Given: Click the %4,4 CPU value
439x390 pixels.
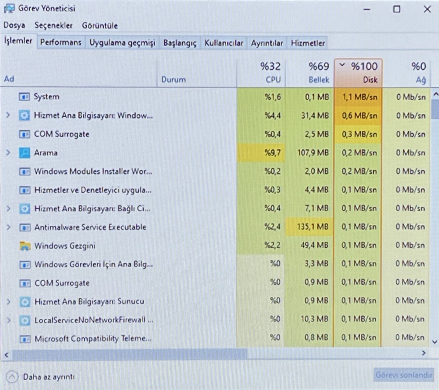Looking at the screenshot, I should coord(273,116).
